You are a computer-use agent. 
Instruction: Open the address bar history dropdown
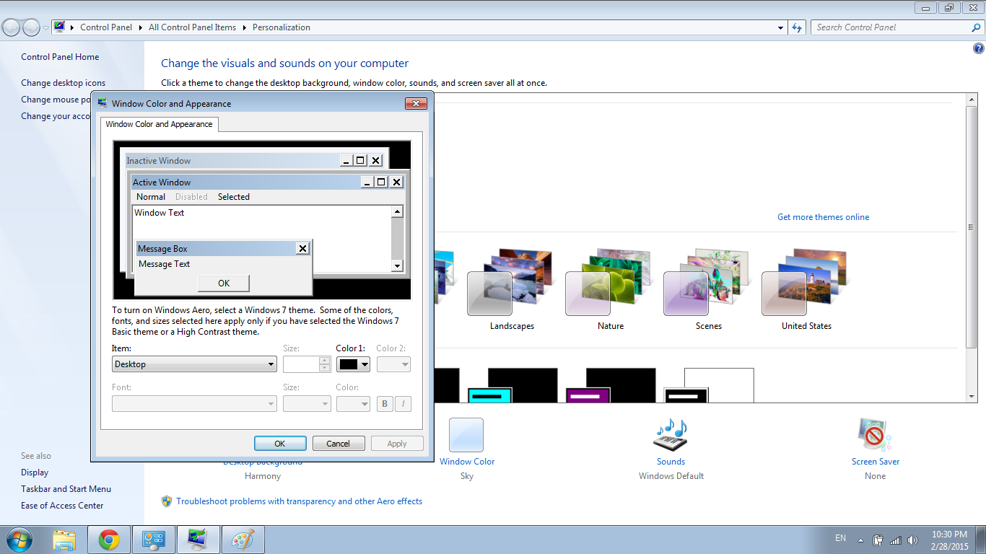pos(781,27)
